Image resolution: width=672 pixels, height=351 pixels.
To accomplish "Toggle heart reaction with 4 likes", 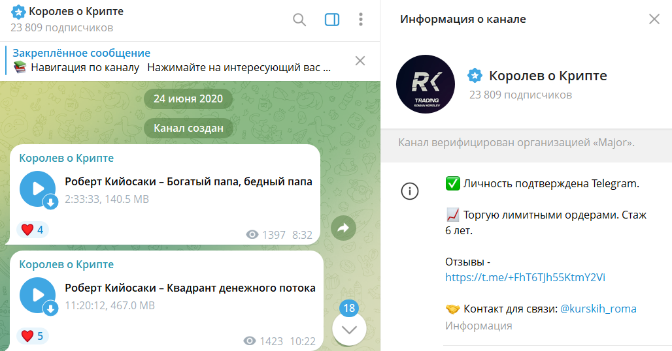I will pos(33,230).
